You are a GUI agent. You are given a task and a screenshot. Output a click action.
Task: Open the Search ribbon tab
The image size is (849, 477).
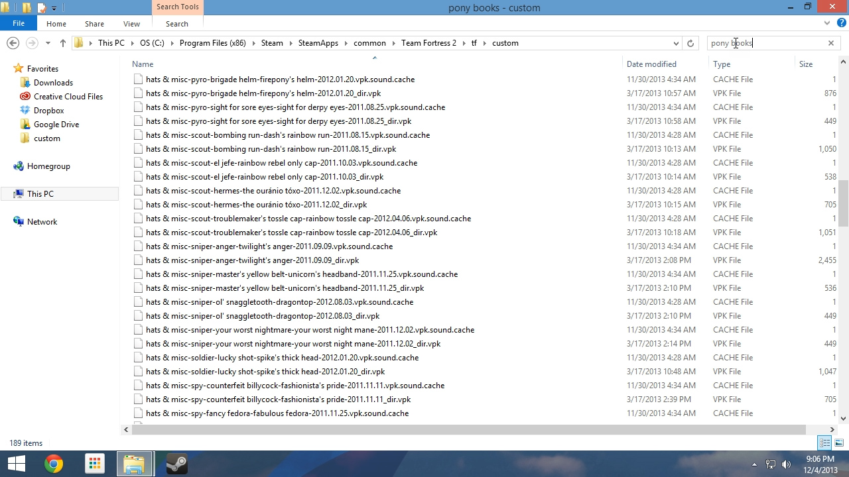[177, 24]
